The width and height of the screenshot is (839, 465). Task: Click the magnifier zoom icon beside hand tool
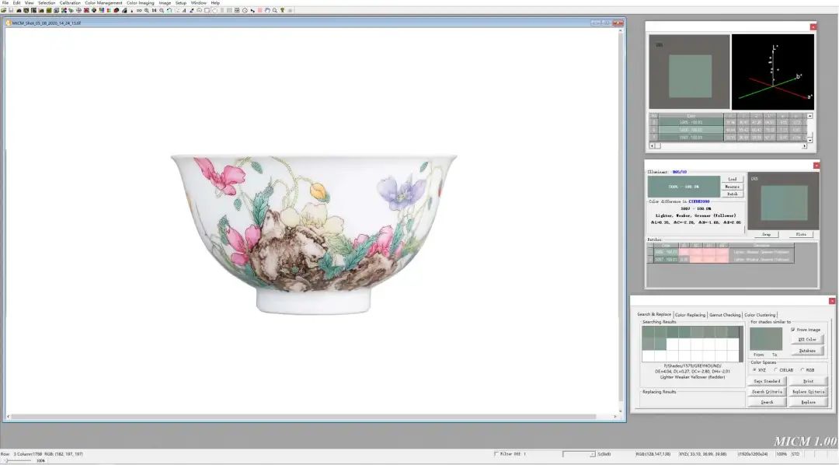tap(274, 10)
